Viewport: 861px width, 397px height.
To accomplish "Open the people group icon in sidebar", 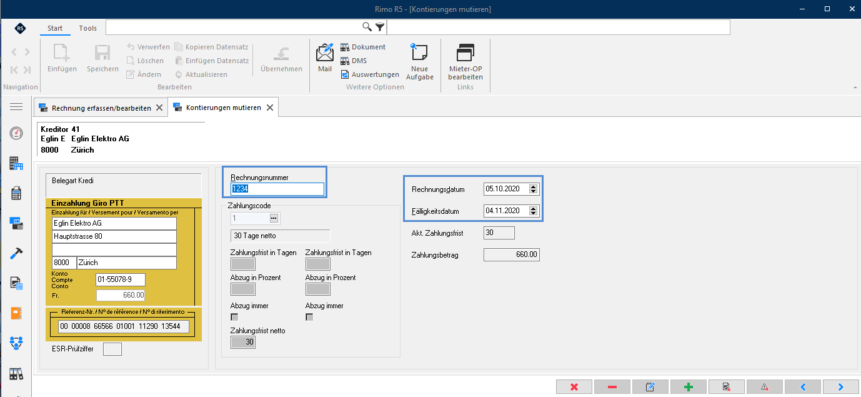I will 16,343.
